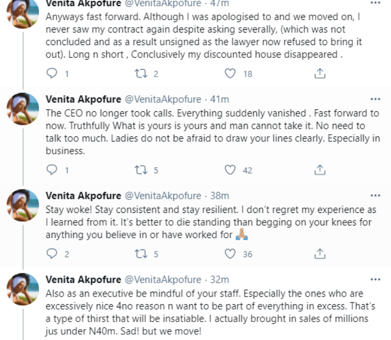391x340 pixels.
Task: Open more options on the 38m tweet
Action: (x=375, y=196)
